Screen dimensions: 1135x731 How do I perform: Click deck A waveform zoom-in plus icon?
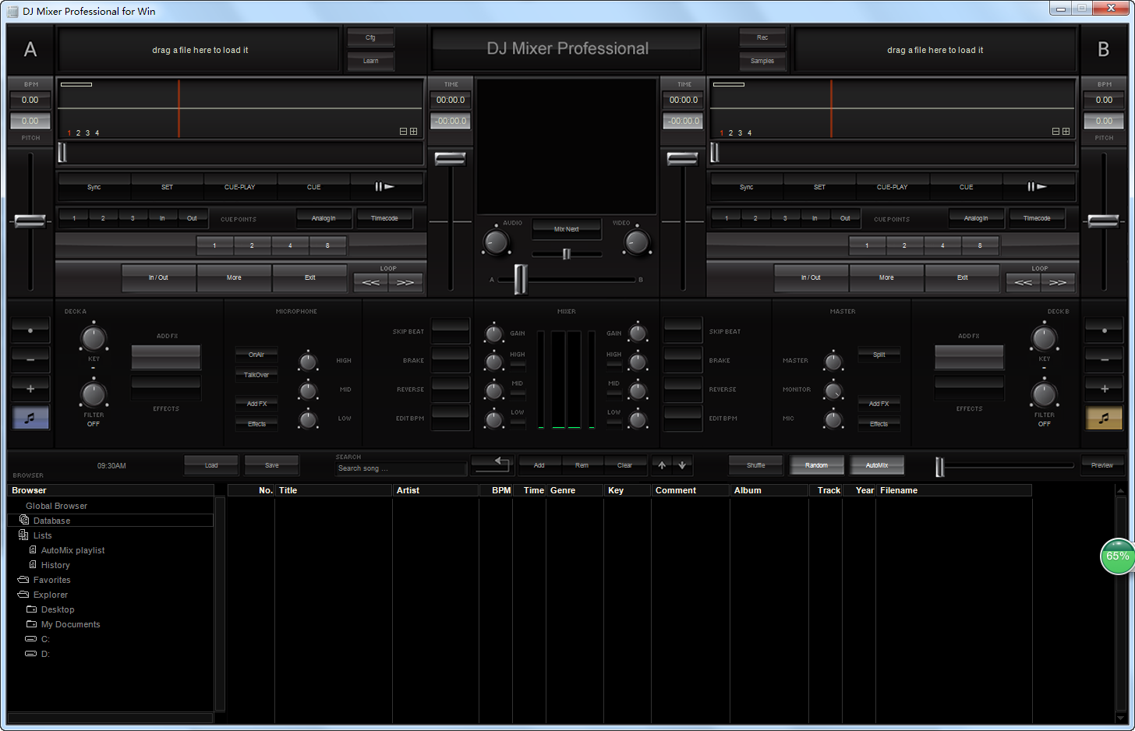414,132
